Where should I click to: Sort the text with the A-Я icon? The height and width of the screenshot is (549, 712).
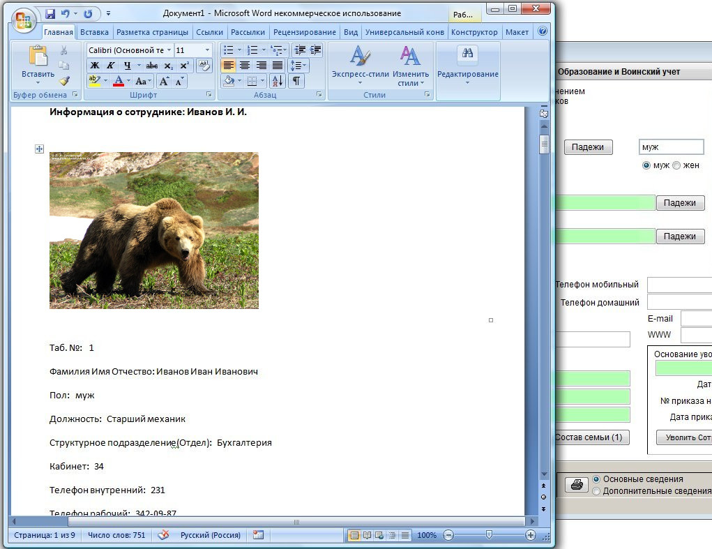277,81
